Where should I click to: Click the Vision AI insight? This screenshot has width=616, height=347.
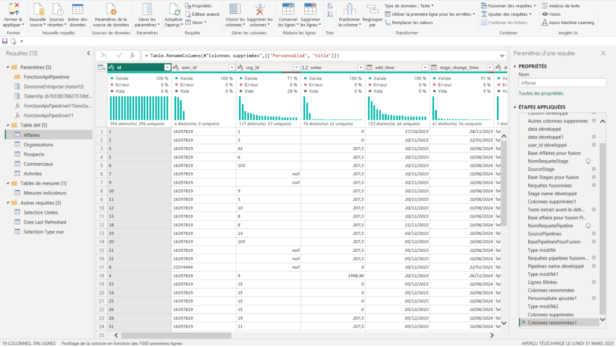pyautogui.click(x=552, y=14)
